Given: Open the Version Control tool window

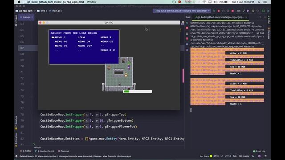Looking at the screenshot, I should (45, 151).
